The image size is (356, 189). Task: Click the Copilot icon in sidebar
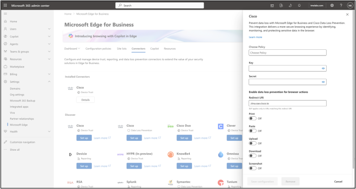coord(5,37)
